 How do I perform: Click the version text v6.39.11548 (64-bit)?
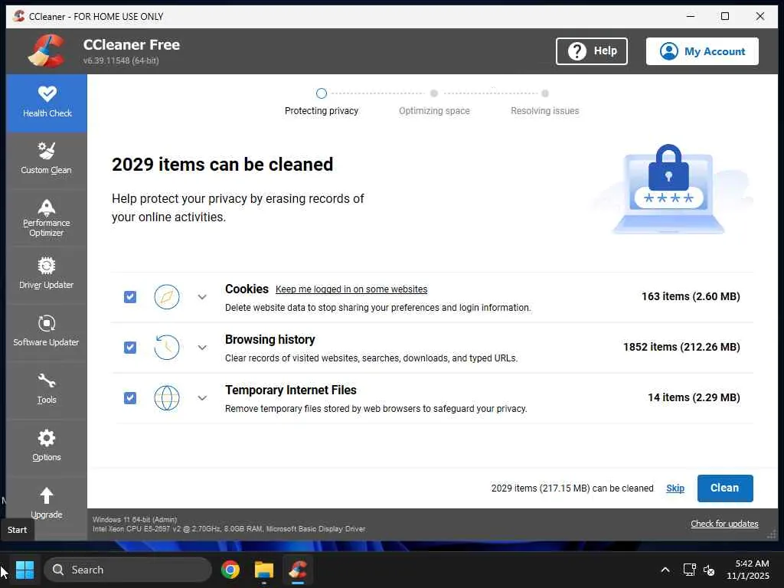(x=121, y=60)
